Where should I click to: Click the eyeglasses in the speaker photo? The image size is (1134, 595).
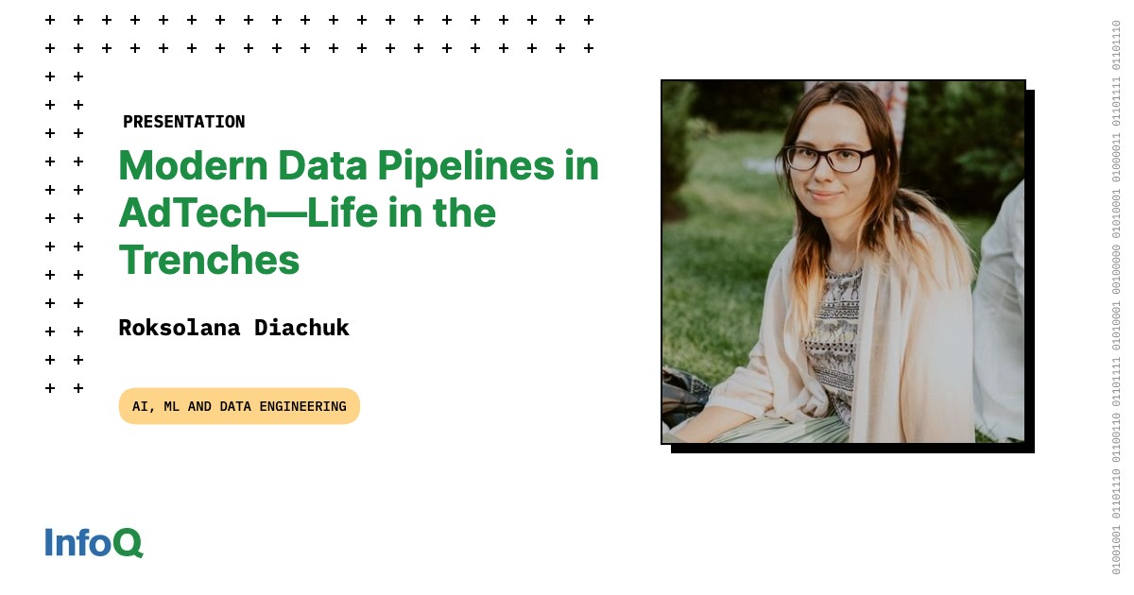pos(830,158)
